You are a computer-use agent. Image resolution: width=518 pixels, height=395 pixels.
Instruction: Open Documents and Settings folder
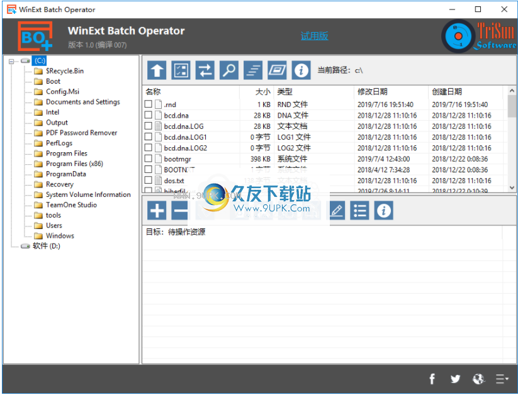click(x=82, y=102)
